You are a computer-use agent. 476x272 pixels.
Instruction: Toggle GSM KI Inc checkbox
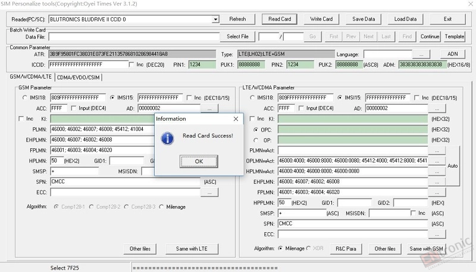point(21,118)
